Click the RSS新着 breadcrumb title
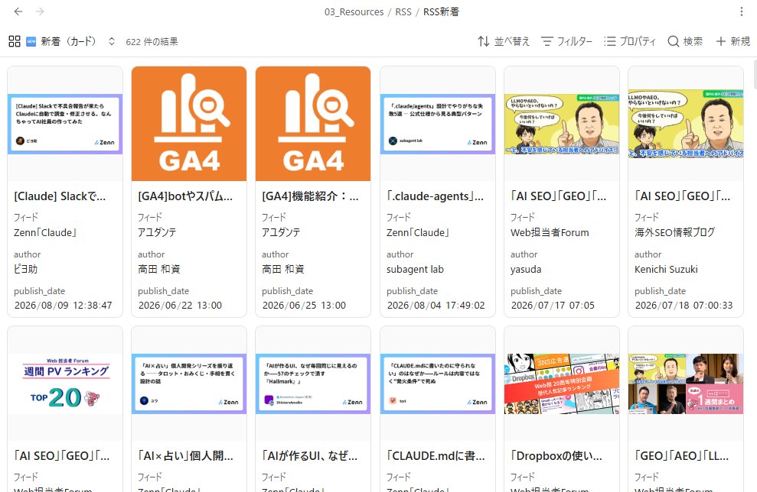 point(441,11)
